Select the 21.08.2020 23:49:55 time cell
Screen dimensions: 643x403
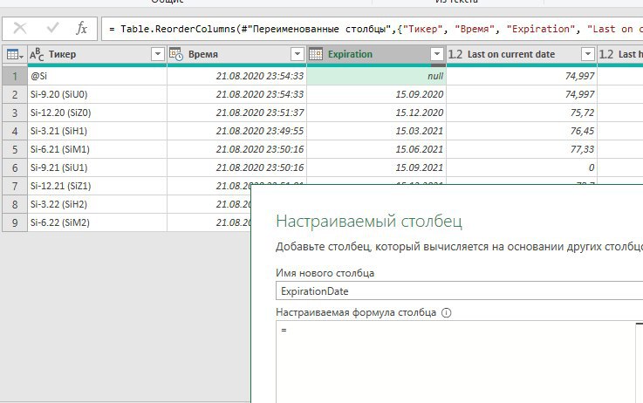(237, 131)
